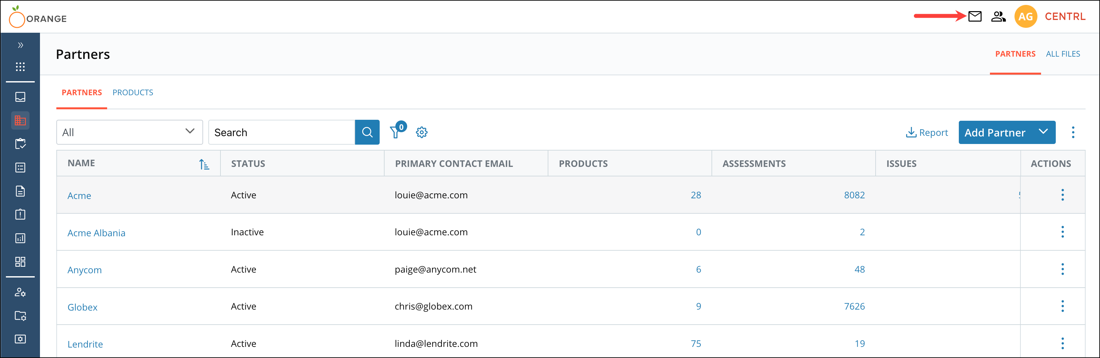Click the user settings icon in lower sidebar
The width and height of the screenshot is (1100, 358).
[x=20, y=293]
